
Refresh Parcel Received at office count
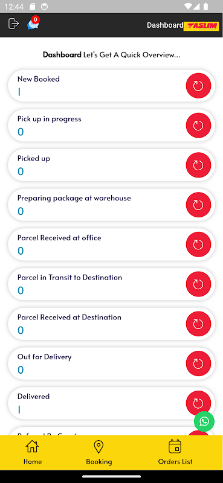coord(198,245)
